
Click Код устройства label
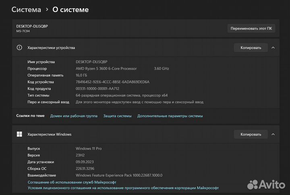[41, 82]
